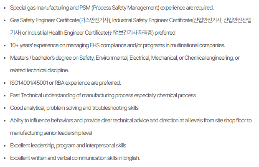Image resolution: width=259 pixels, height=167 pixels.
Task: Click the '10+ years' experience' line
Action: [x=118, y=46]
